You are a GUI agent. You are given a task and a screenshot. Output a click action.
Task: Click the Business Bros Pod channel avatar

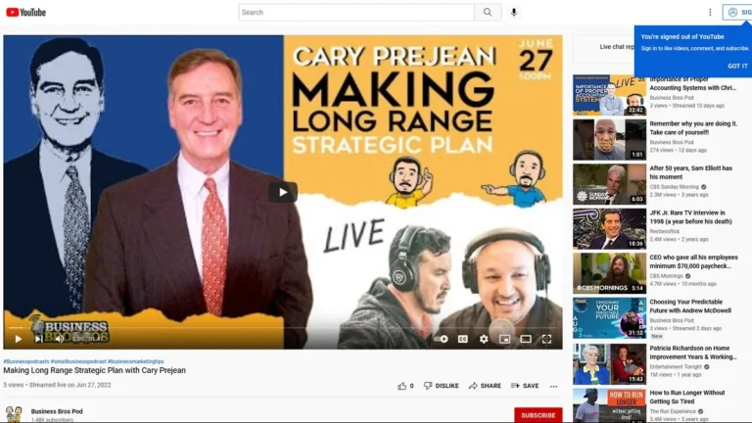point(14,414)
